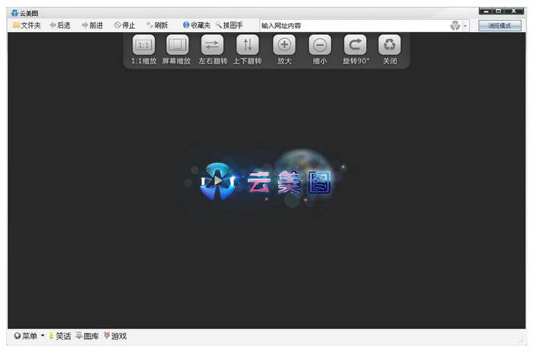
Task: Launch the 抓图手 capture tool
Action: [229, 25]
